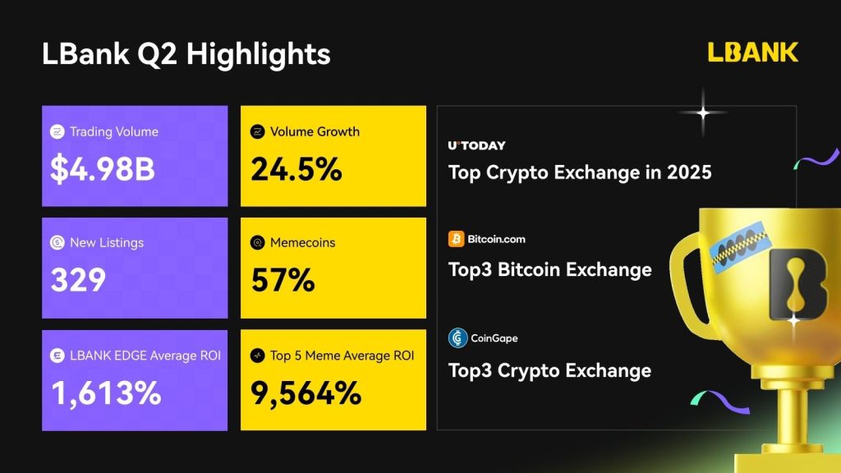Click the Volume Growth chart icon
841x473 pixels.
[x=257, y=131]
